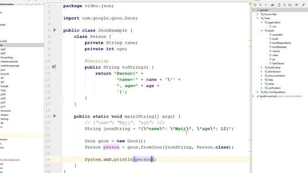Click 'com.google.gson.Gson' import statement

pos(110,18)
